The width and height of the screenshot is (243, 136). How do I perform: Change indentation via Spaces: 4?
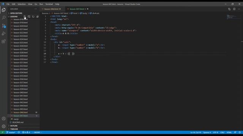207,132
